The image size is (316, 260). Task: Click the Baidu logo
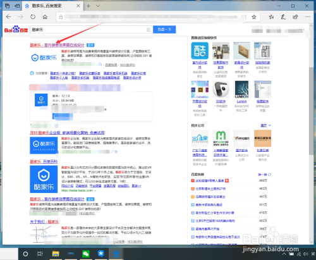pos(16,30)
